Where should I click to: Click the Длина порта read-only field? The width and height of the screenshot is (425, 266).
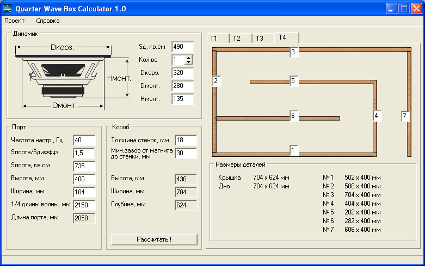click(84, 218)
